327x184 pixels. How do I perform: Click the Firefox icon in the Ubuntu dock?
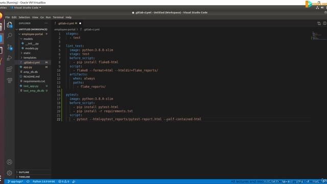click(x=1, y=16)
